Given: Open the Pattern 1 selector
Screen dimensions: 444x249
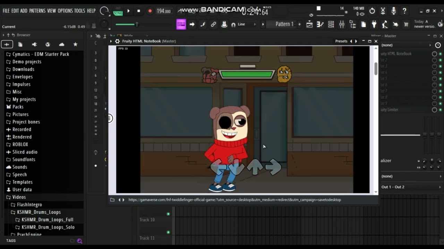Looking at the screenshot, I should 284,24.
